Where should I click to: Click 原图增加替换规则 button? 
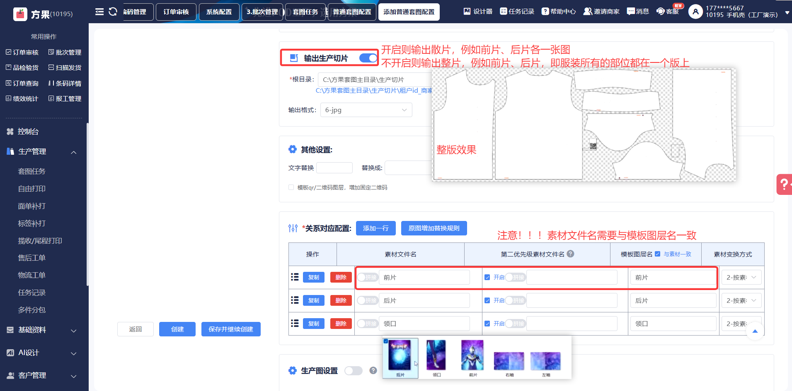[x=434, y=228]
